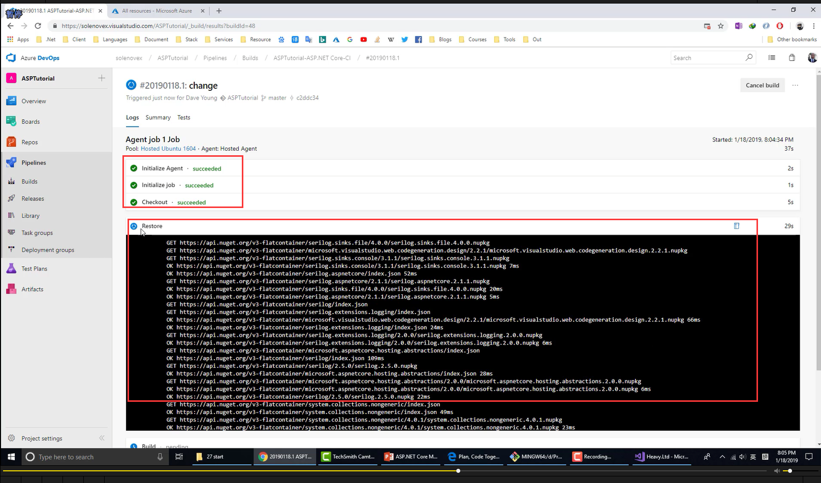Image resolution: width=821 pixels, height=483 pixels.
Task: Switch to the Tests tab
Action: pos(183,118)
